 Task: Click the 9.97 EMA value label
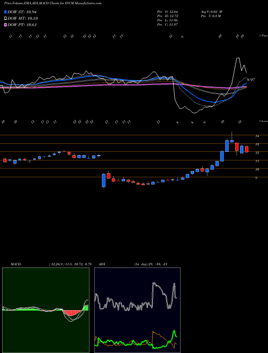(x=251, y=80)
